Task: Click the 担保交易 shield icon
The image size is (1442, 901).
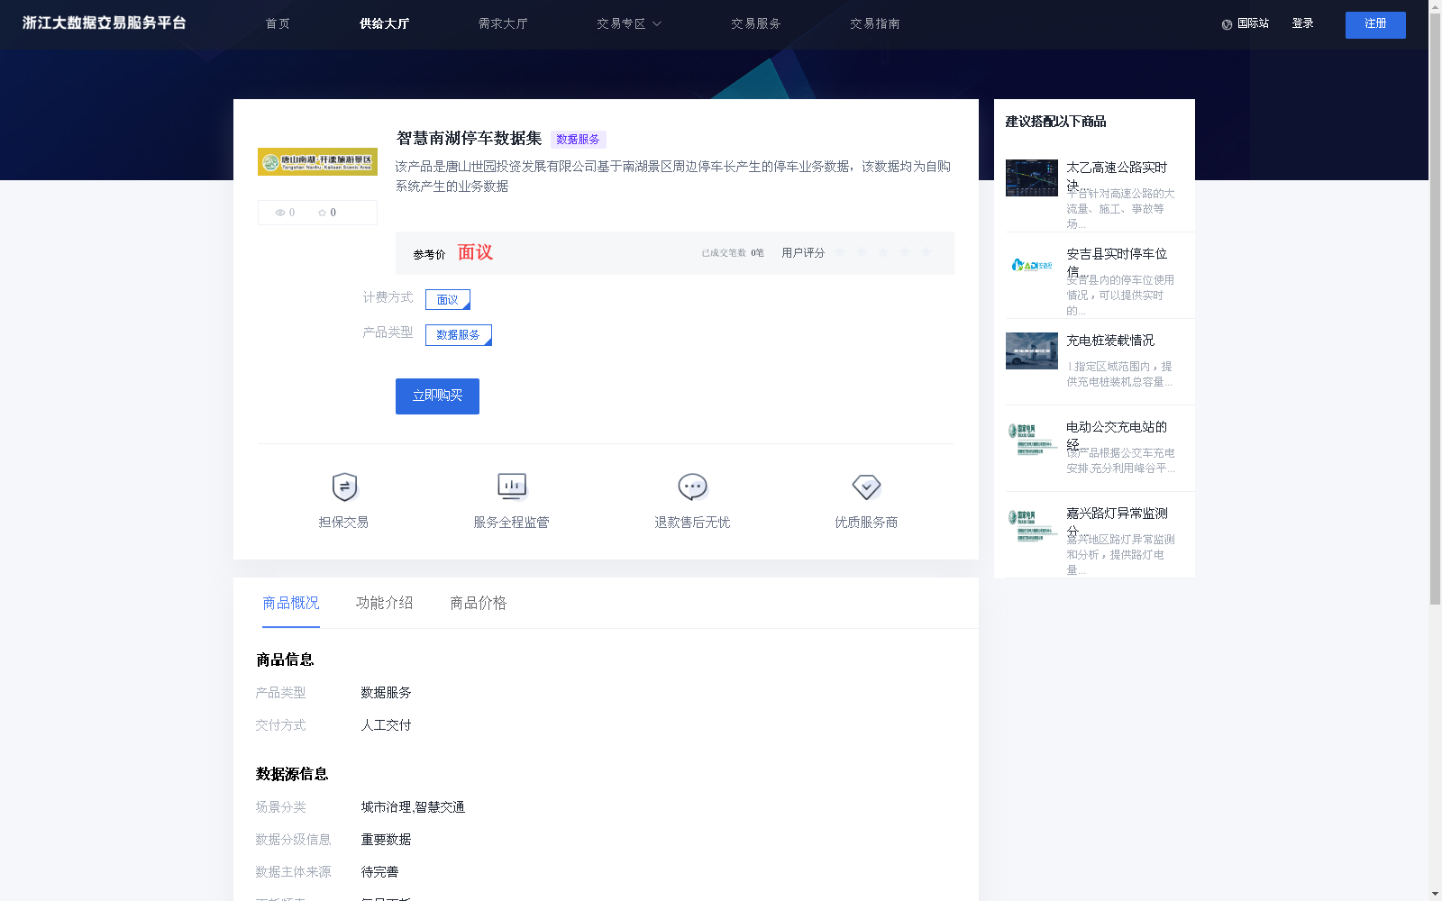Action: coord(344,487)
